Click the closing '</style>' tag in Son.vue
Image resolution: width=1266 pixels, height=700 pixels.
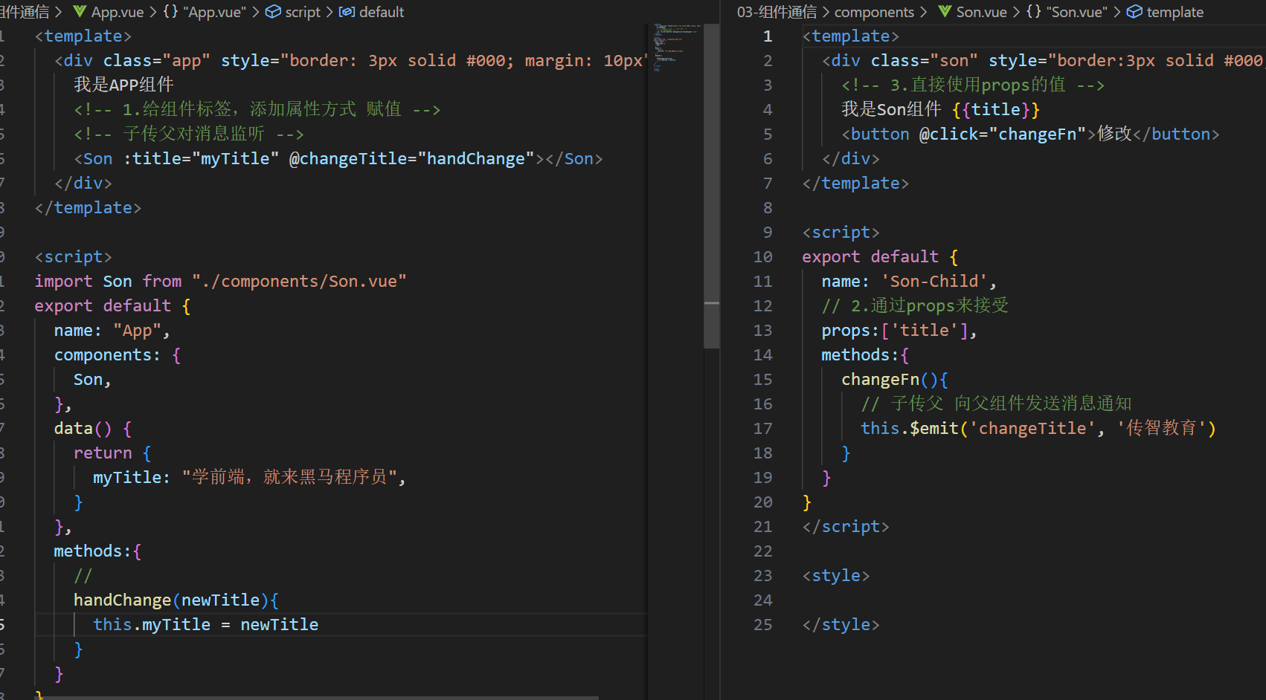(x=841, y=624)
